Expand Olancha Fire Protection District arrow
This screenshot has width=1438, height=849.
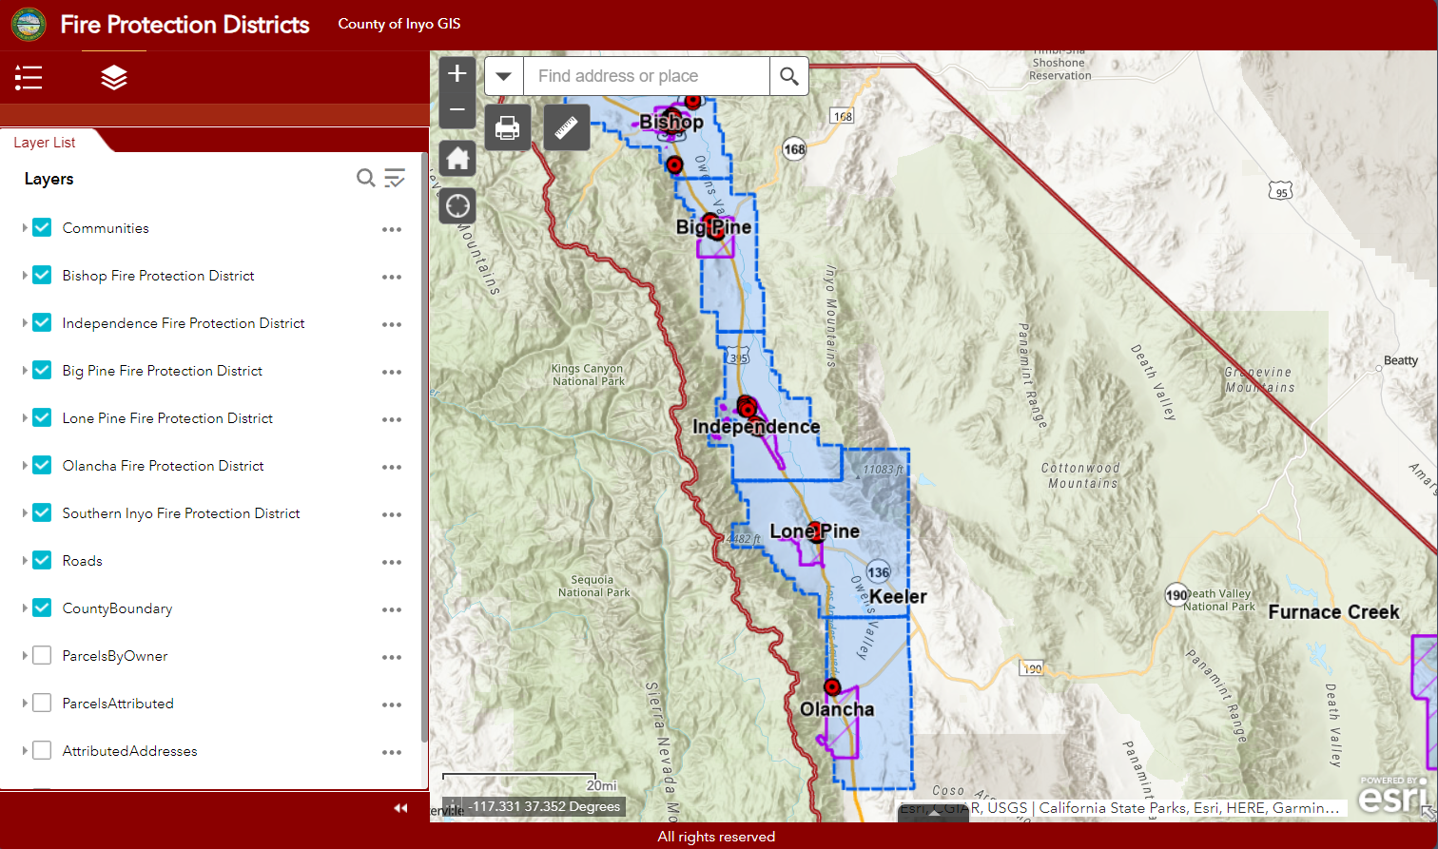tap(25, 465)
